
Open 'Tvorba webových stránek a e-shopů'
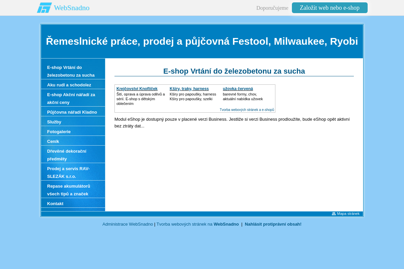tap(247, 110)
